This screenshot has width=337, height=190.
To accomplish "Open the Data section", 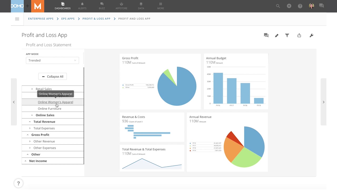I will 141,6.
